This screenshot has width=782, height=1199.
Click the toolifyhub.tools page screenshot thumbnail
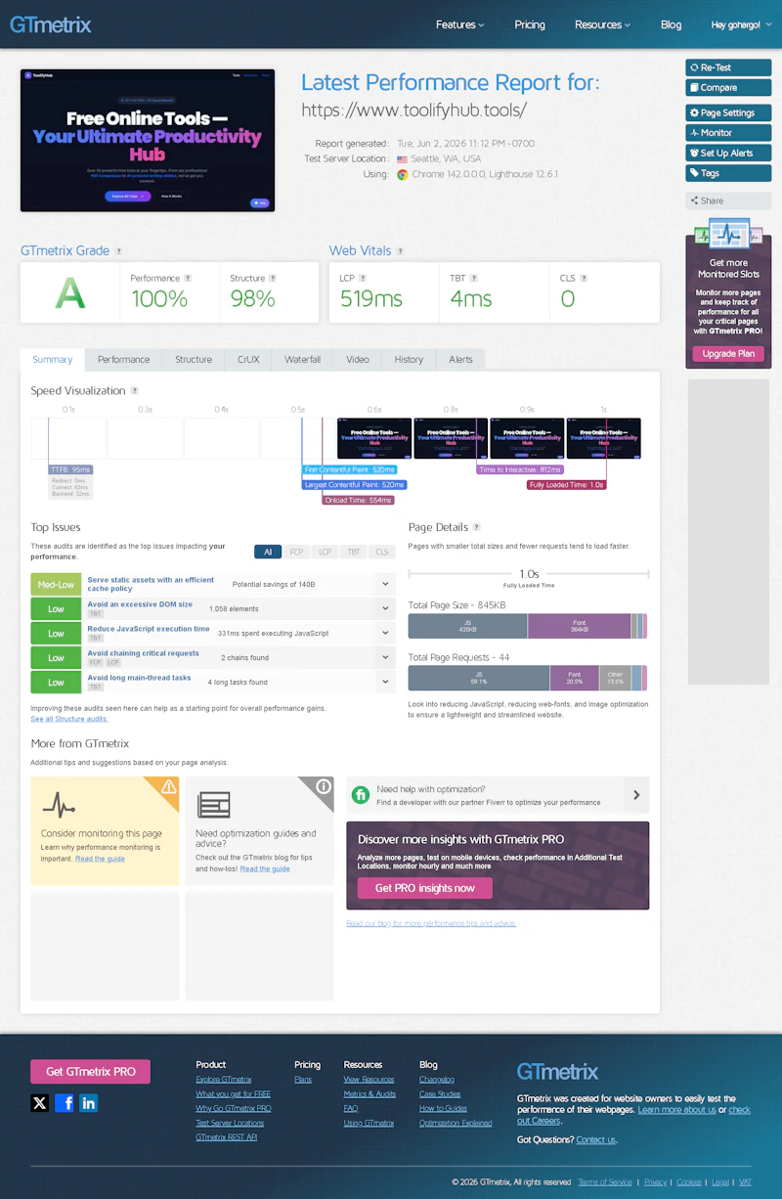148,140
